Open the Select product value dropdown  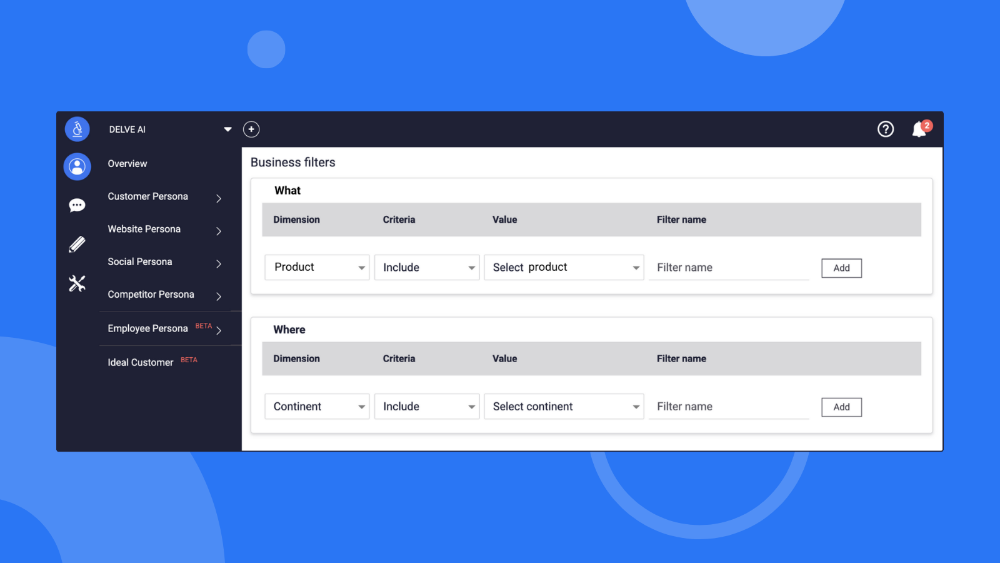[564, 268]
